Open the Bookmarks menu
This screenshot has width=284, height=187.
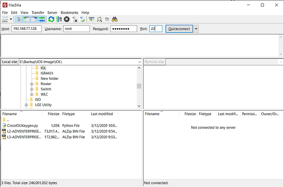pos(69,12)
